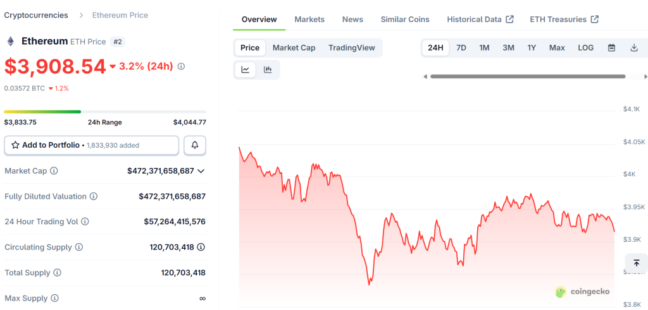The height and width of the screenshot is (310, 648).
Task: Open 24 Hour Trading Vol info icon
Action: pyautogui.click(x=85, y=222)
